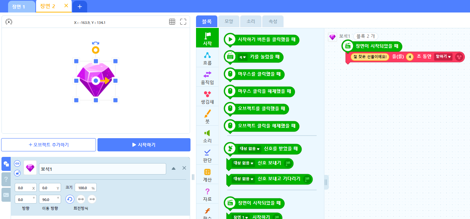Select the 시작 block category
Screen dimensions: 470x219
207,38
